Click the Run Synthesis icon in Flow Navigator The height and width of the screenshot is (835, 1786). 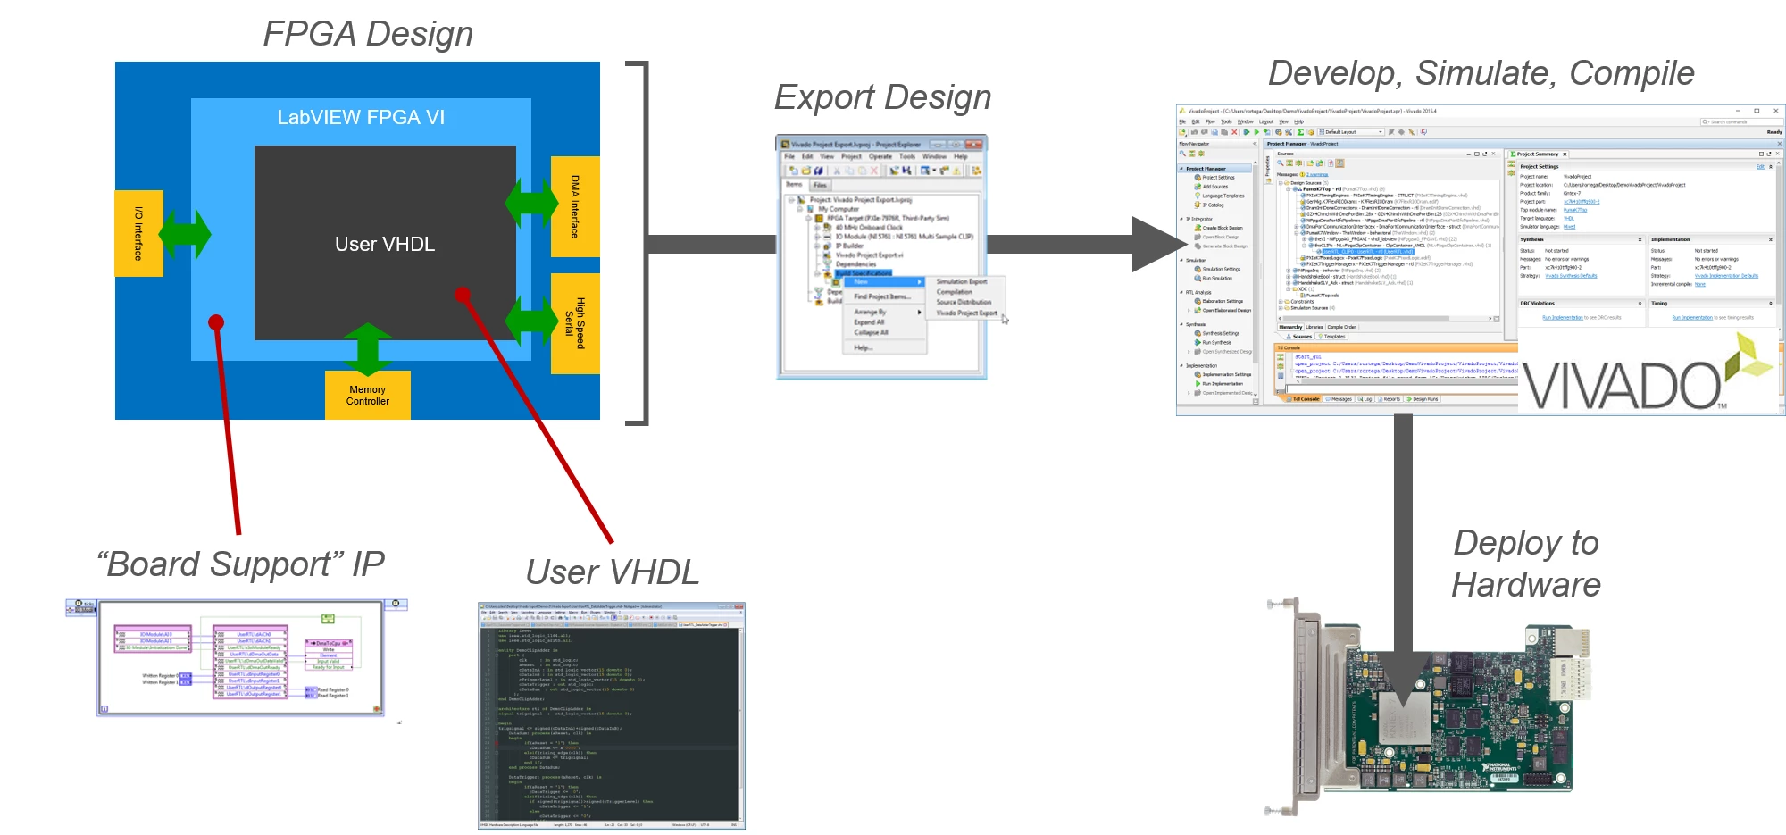(x=1198, y=342)
